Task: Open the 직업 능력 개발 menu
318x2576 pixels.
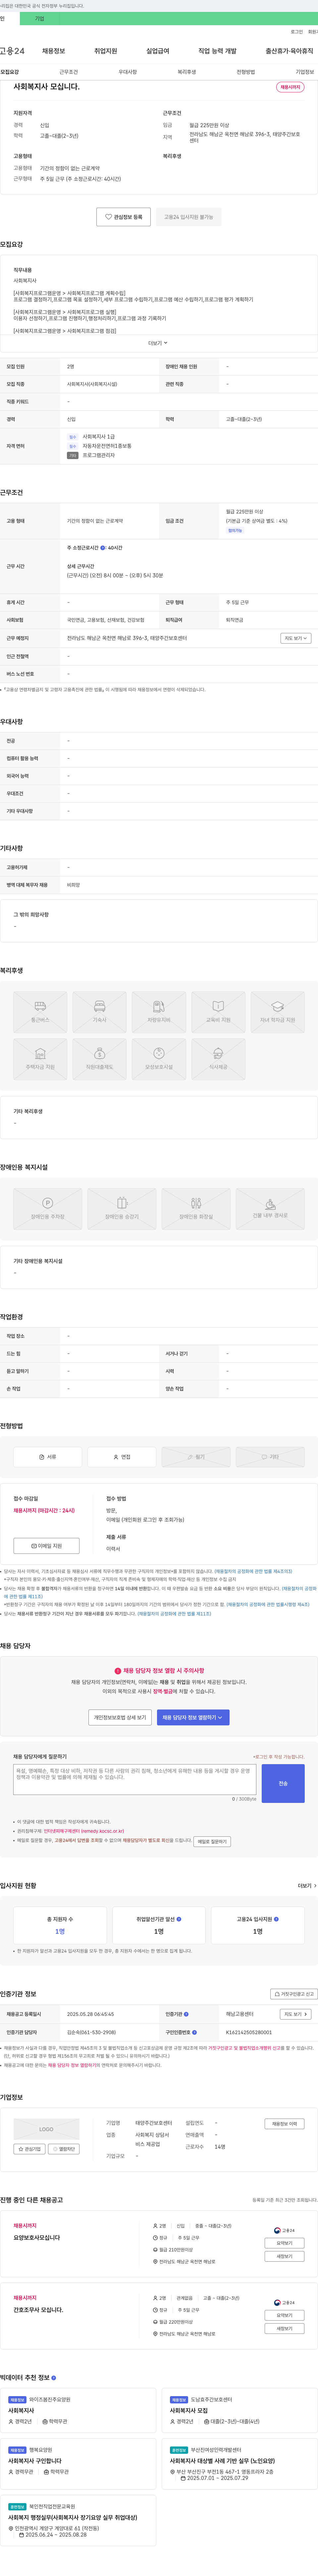Action: 217,51
